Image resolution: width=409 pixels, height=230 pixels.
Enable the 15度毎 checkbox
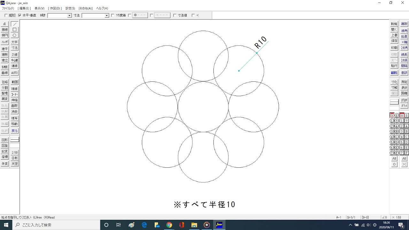[x=113, y=15]
